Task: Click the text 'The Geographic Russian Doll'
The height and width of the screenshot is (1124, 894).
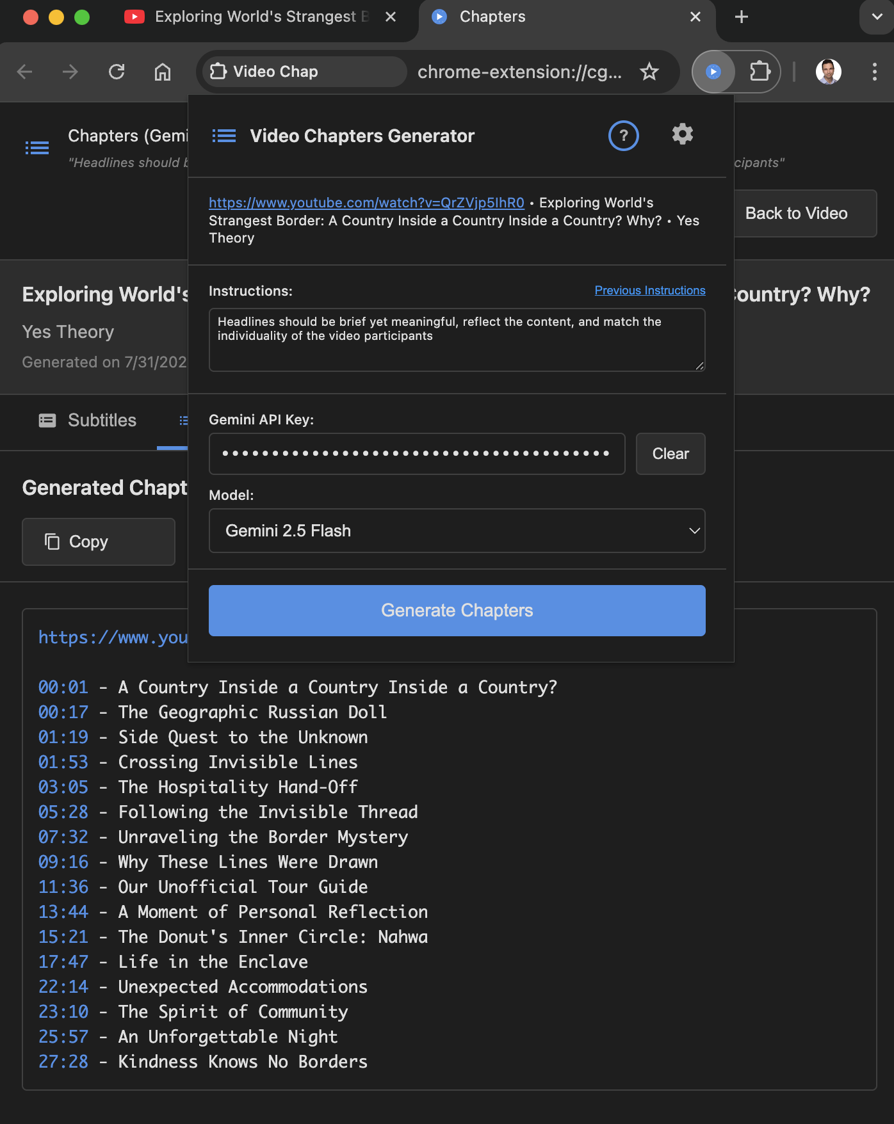Action: pos(252,712)
